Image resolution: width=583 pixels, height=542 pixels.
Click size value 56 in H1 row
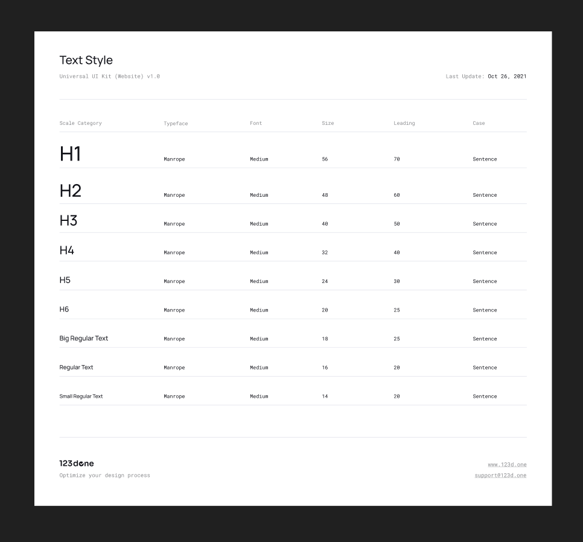point(325,159)
